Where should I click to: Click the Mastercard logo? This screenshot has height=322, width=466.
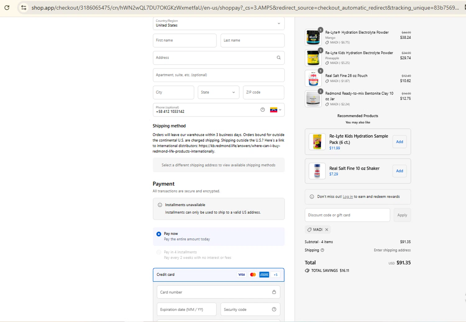[x=253, y=274]
